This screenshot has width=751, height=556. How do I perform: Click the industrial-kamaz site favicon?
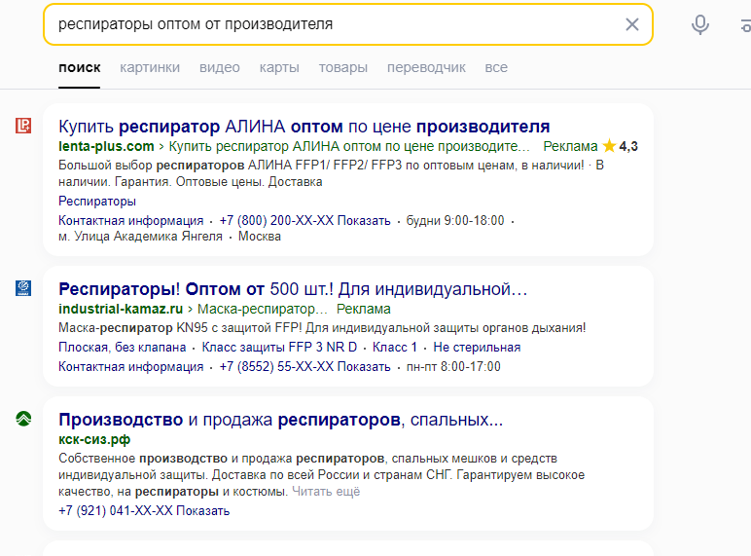23,288
